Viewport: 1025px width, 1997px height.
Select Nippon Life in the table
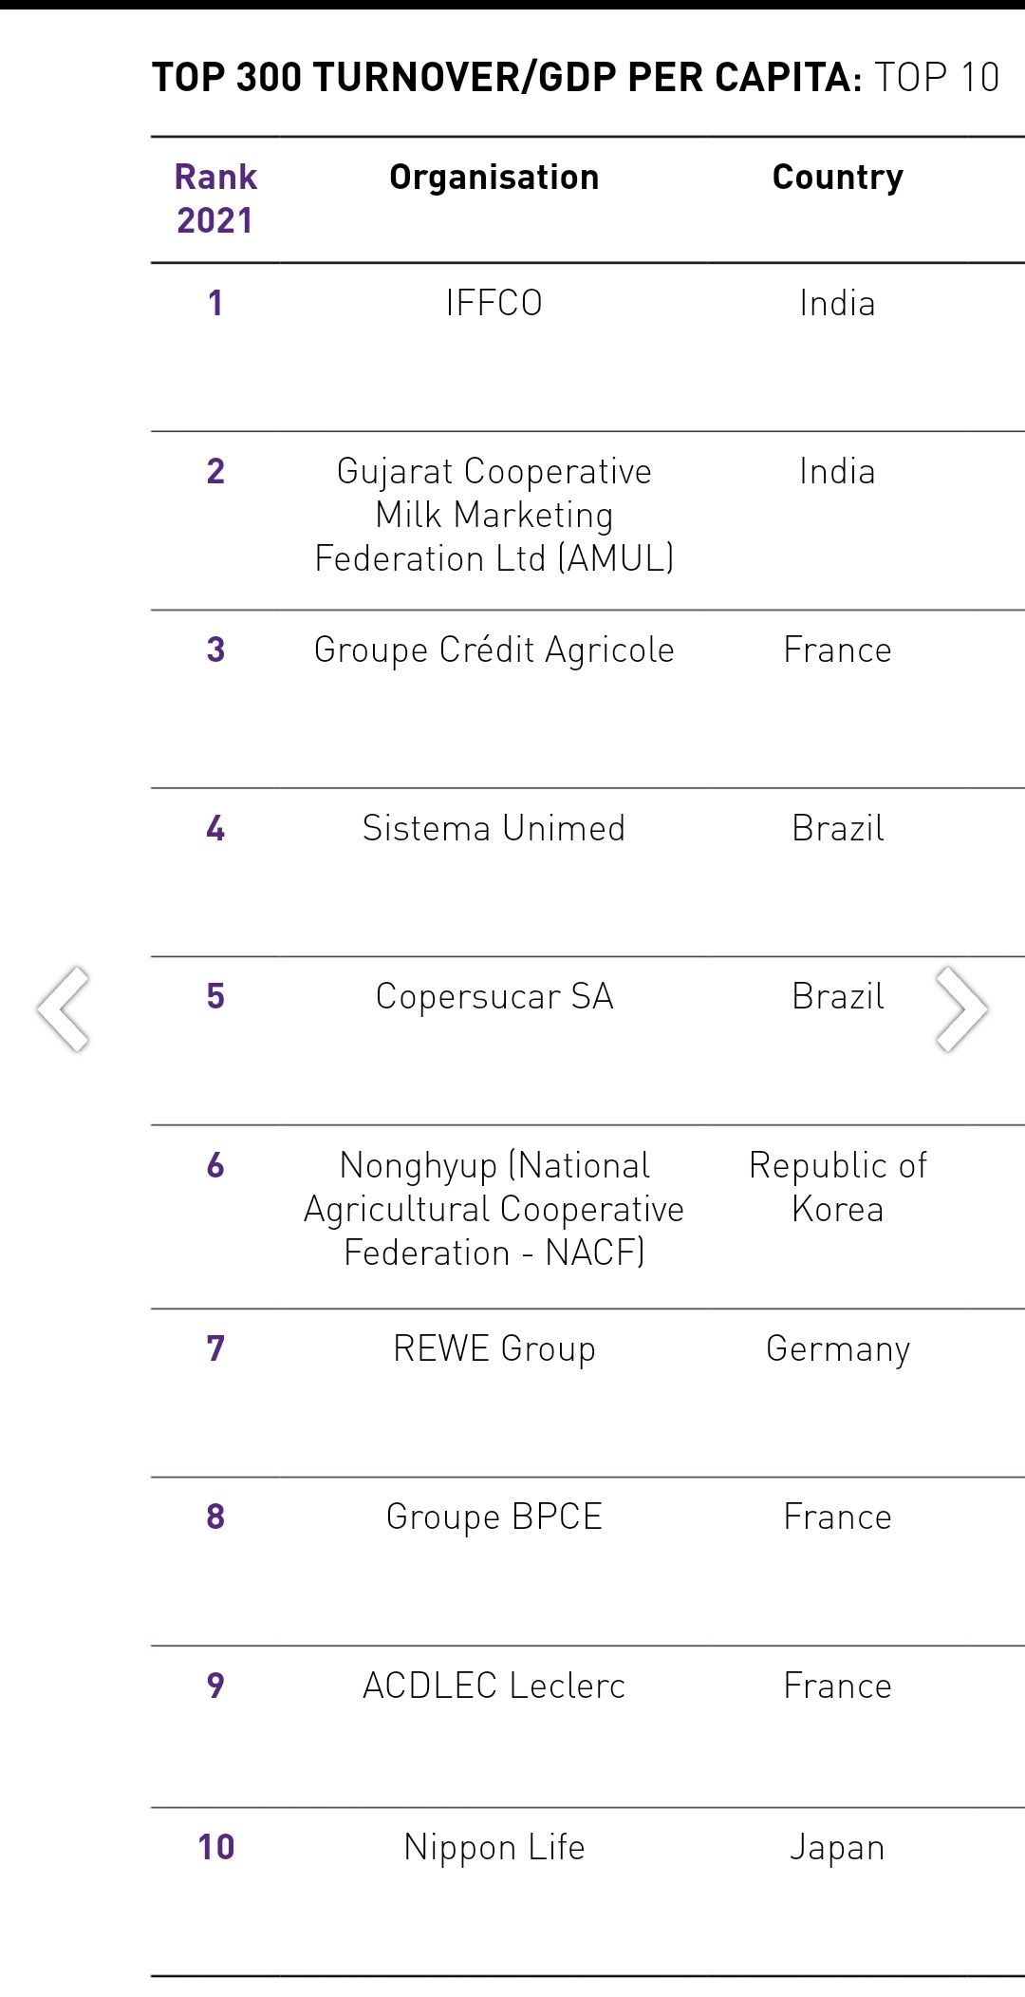coord(494,1847)
